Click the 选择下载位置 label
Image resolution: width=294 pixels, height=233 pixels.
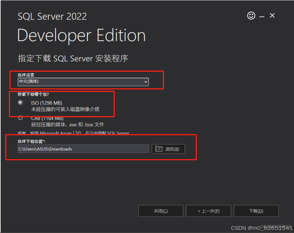click(31, 141)
